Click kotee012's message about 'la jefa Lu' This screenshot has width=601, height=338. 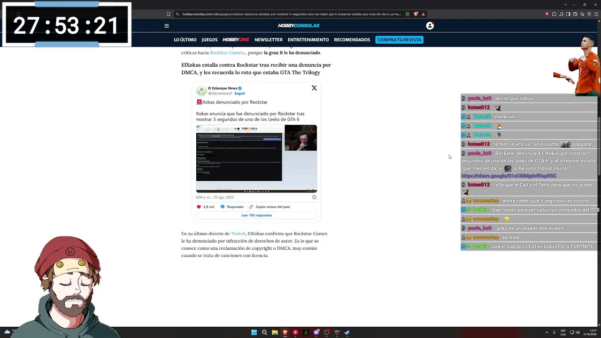point(529,144)
